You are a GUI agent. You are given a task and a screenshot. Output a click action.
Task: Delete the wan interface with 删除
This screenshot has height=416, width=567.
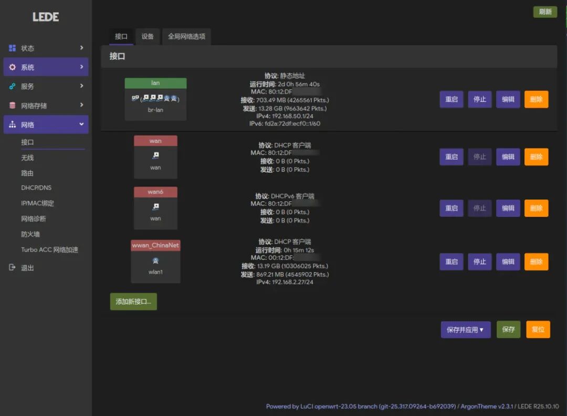(536, 157)
